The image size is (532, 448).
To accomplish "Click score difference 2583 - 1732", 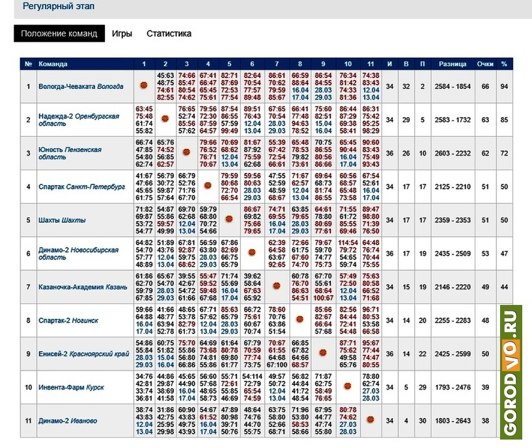I will pos(453,120).
